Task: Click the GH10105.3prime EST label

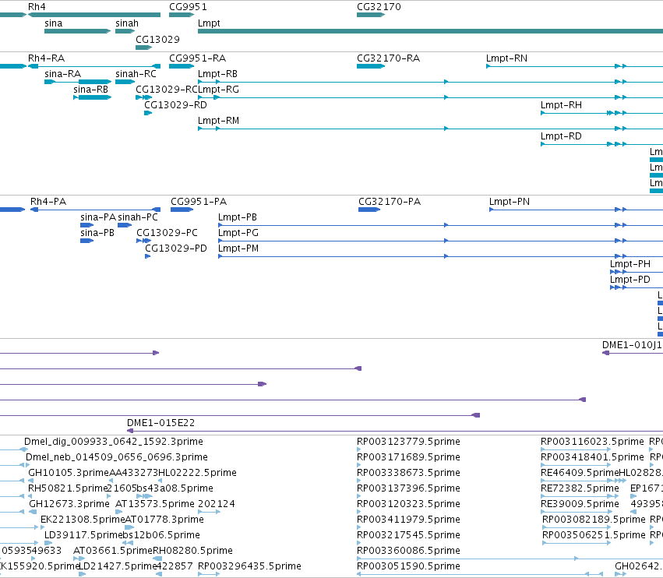Action: [69, 473]
